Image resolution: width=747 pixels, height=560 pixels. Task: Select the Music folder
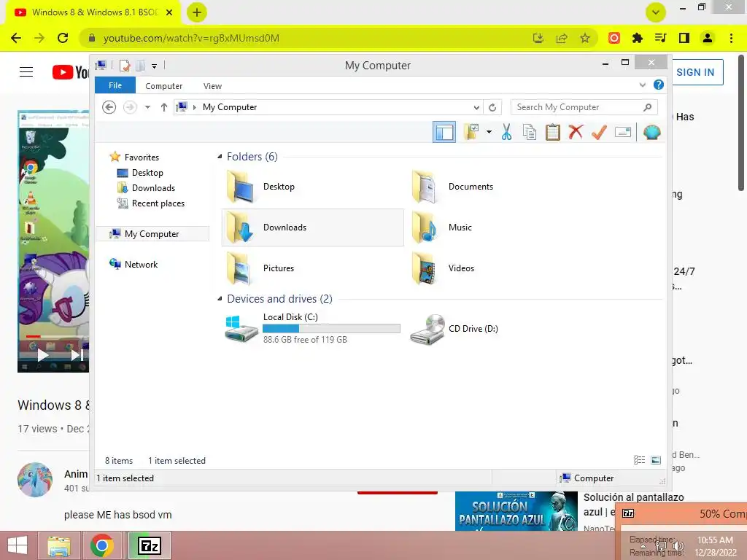tap(498, 227)
